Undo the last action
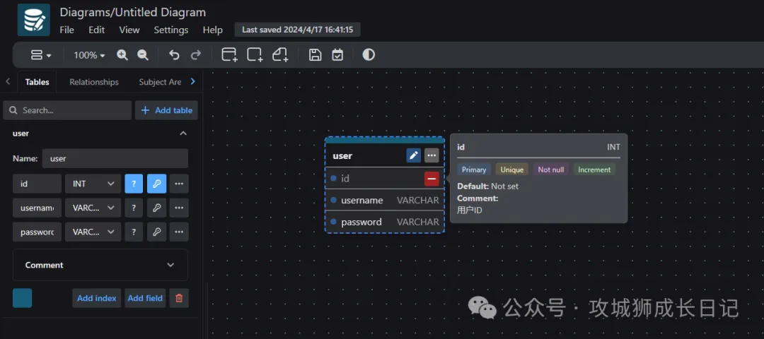This screenshot has height=339, width=764. click(x=174, y=55)
